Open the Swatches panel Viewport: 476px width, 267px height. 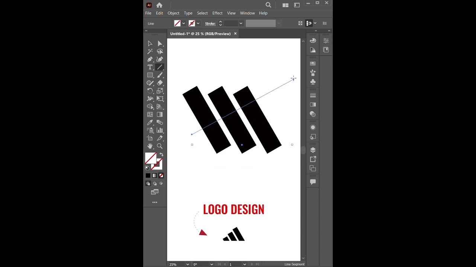(x=313, y=64)
